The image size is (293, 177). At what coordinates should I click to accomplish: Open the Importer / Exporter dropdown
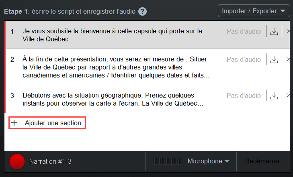pos(254,11)
